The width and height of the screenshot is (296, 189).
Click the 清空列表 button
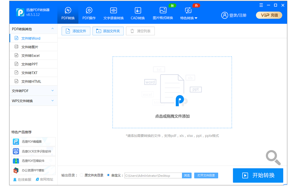(x=140, y=31)
